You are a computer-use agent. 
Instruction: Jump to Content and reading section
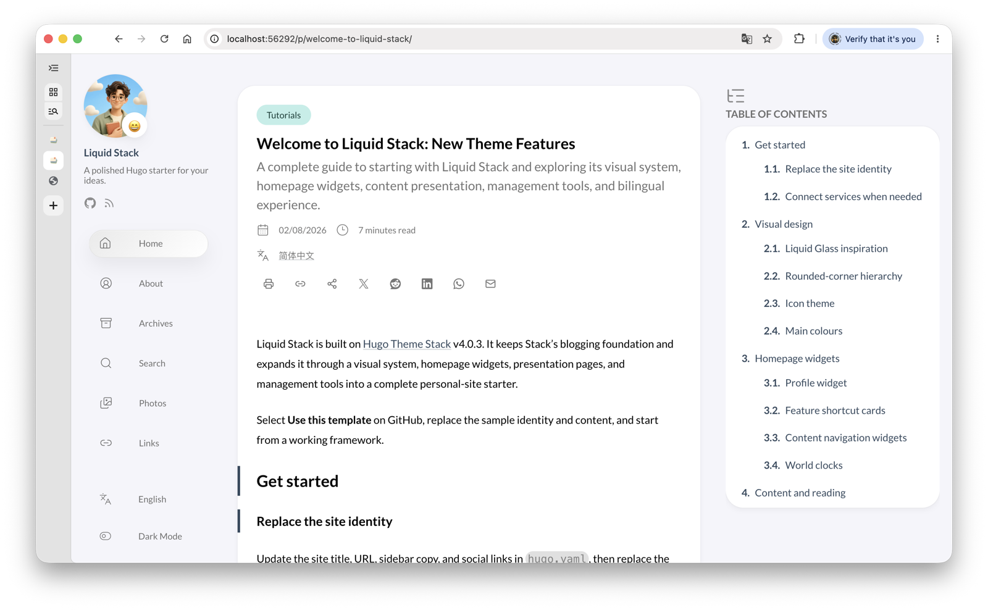(800, 493)
